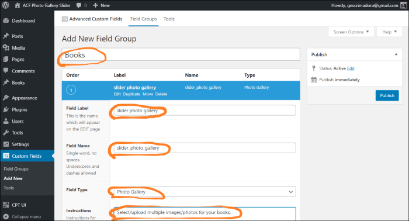Open the comments bubble in admin bar
Image resolution: width=409 pixels, height=221 pixels.
click(x=79, y=5)
